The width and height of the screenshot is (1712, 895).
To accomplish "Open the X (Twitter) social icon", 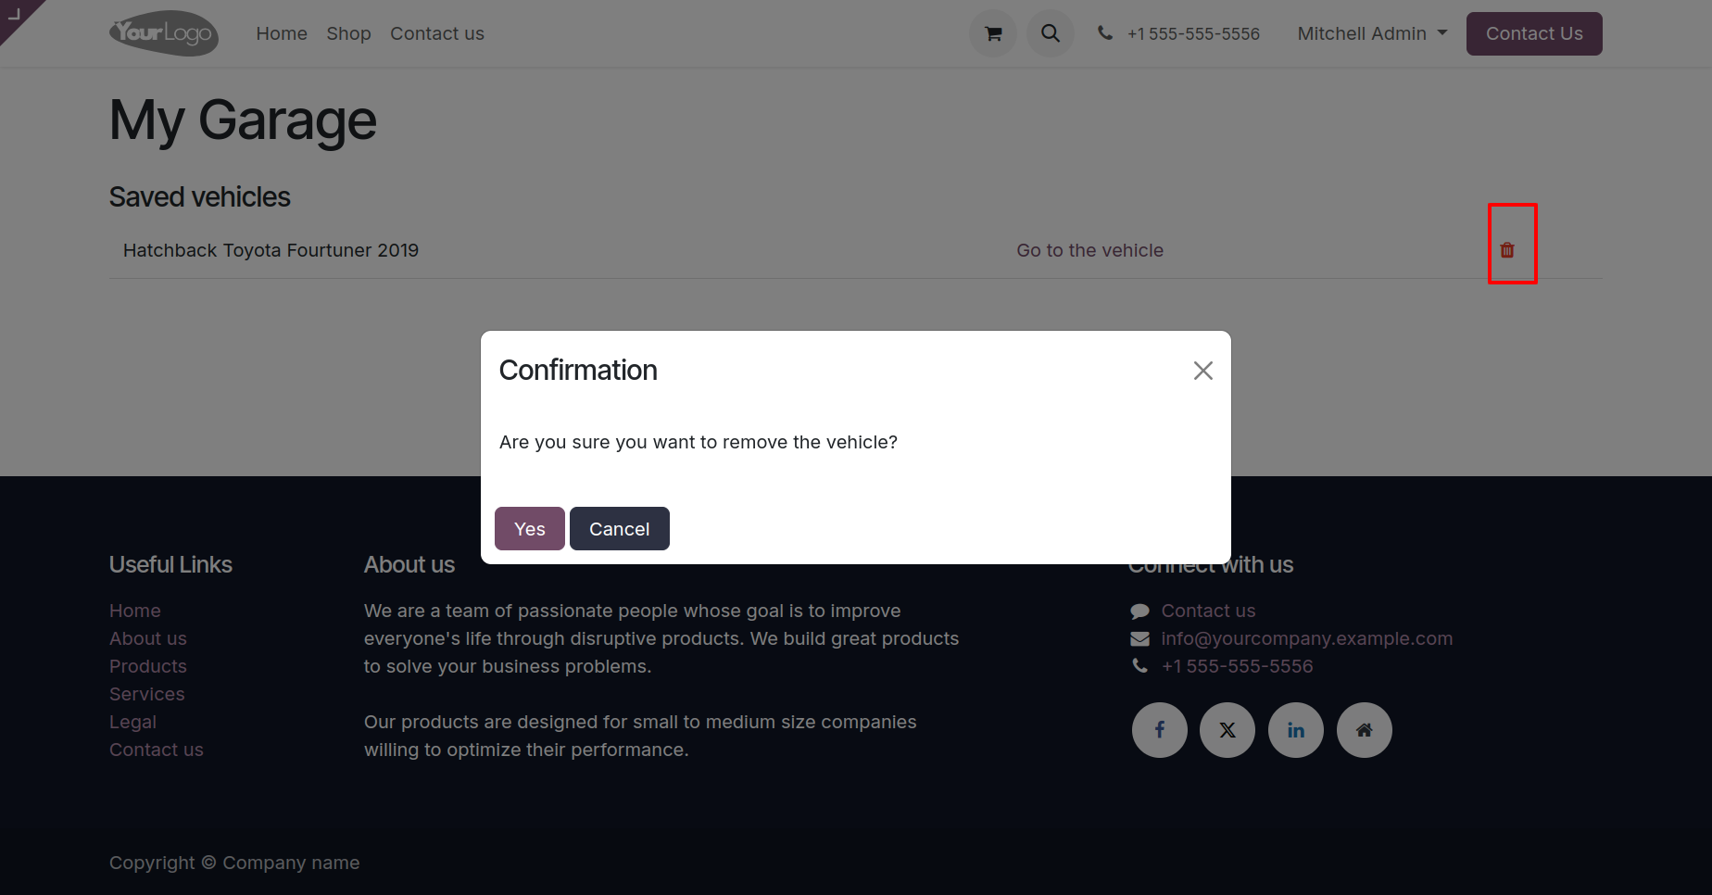I will 1227,730.
